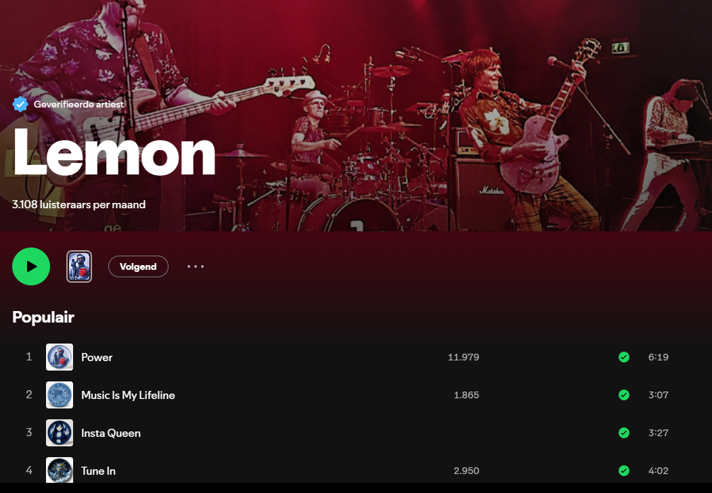Click the Music Is My Lifeline cover art
This screenshot has width=712, height=493.
point(60,395)
